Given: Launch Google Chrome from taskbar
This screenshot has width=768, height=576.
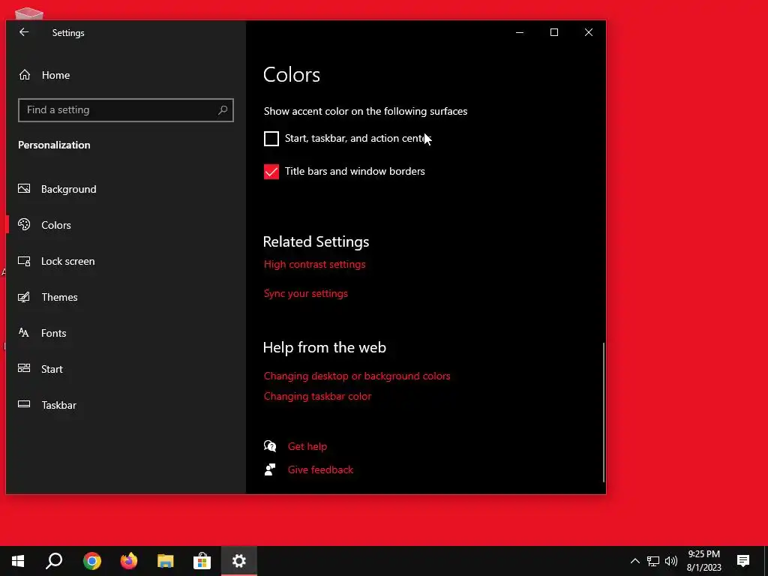Looking at the screenshot, I should (x=92, y=561).
